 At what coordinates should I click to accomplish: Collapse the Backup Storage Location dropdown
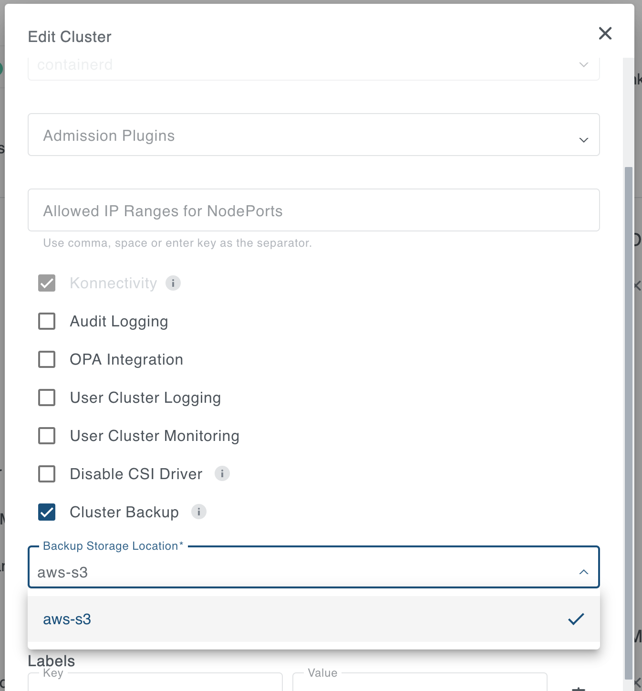(582, 571)
